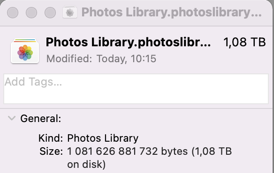Focus the blank lower area of tags box

(136, 96)
